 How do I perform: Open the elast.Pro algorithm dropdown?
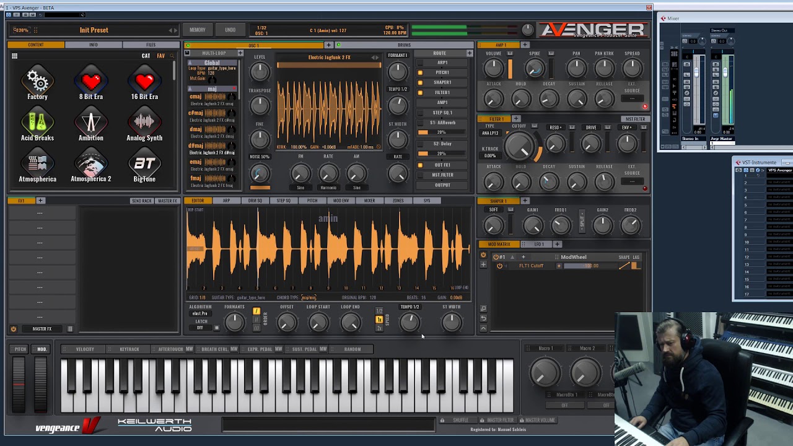tap(199, 313)
